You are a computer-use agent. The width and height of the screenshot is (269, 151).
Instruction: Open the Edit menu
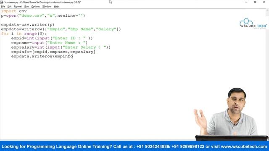[9, 7]
